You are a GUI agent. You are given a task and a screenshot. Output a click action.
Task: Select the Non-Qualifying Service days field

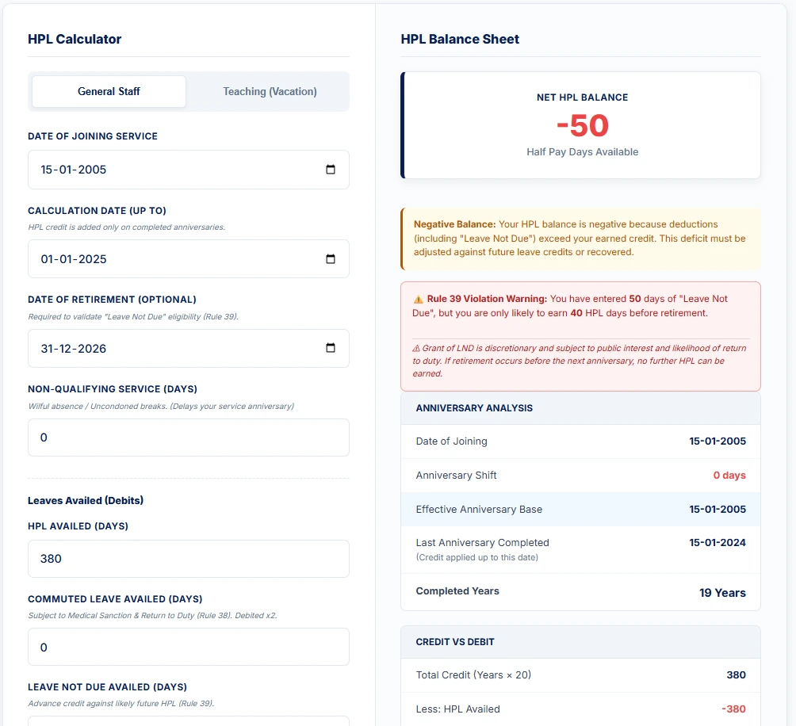[x=188, y=438]
